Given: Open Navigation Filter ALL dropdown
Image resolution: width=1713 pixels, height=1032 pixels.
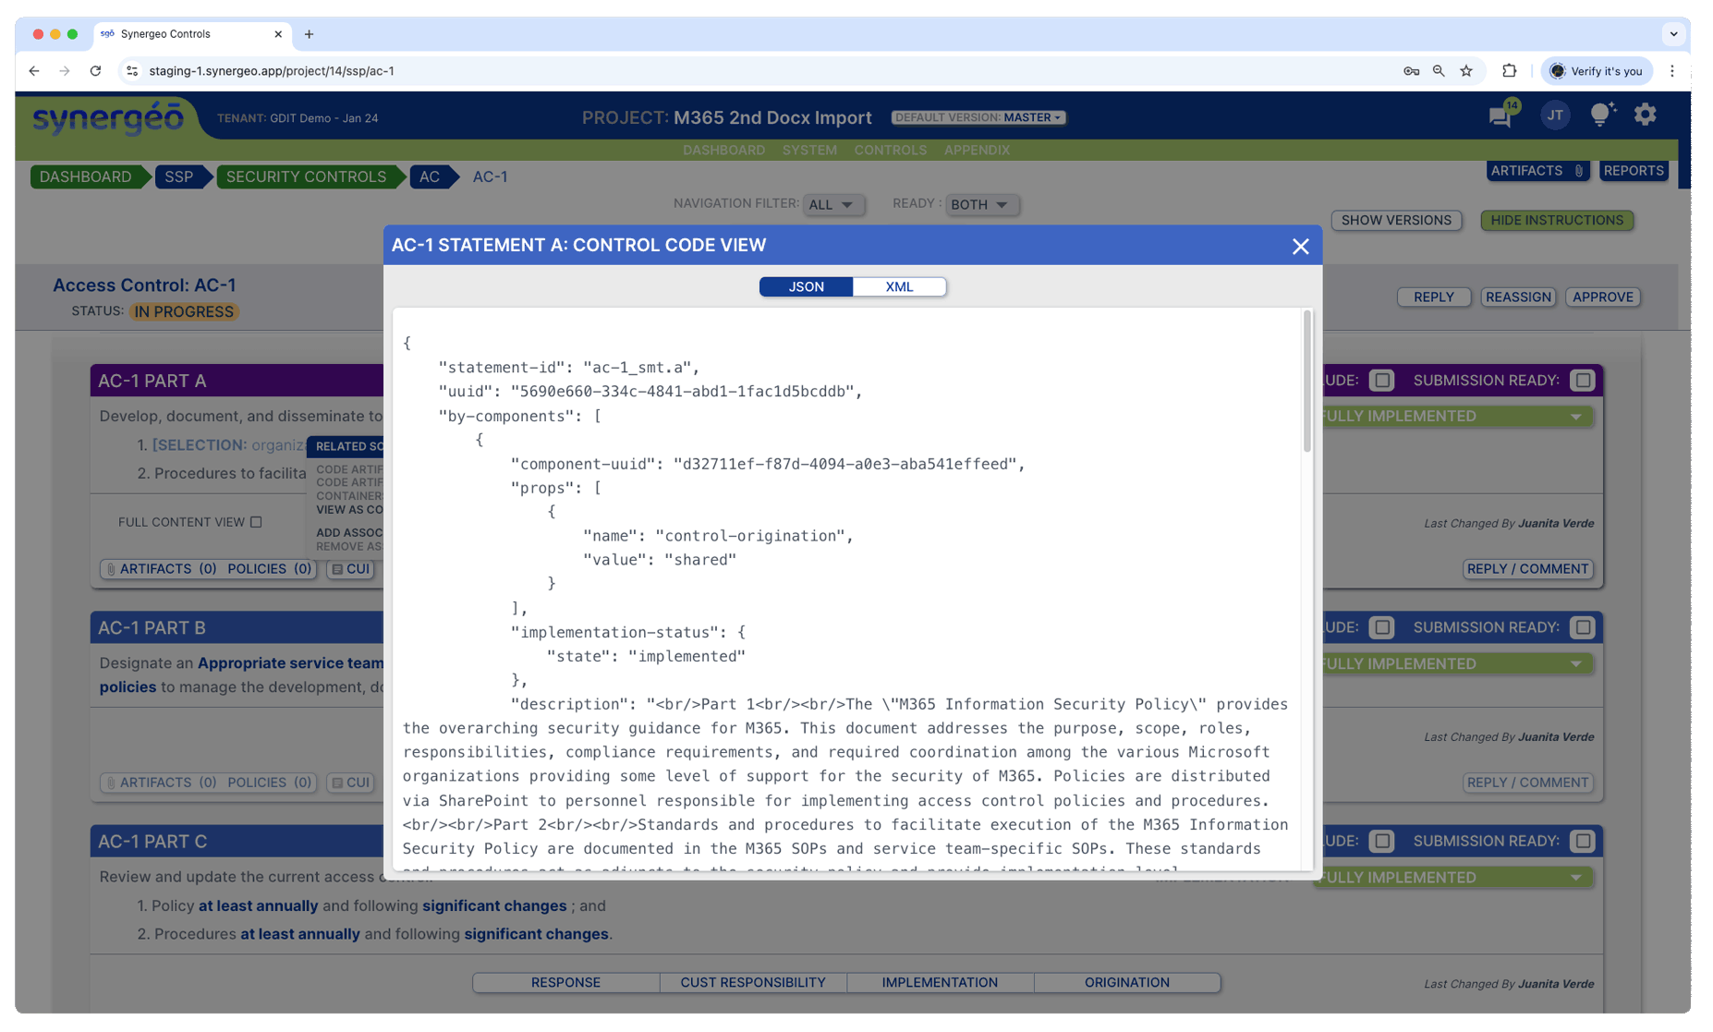Looking at the screenshot, I should point(833,204).
